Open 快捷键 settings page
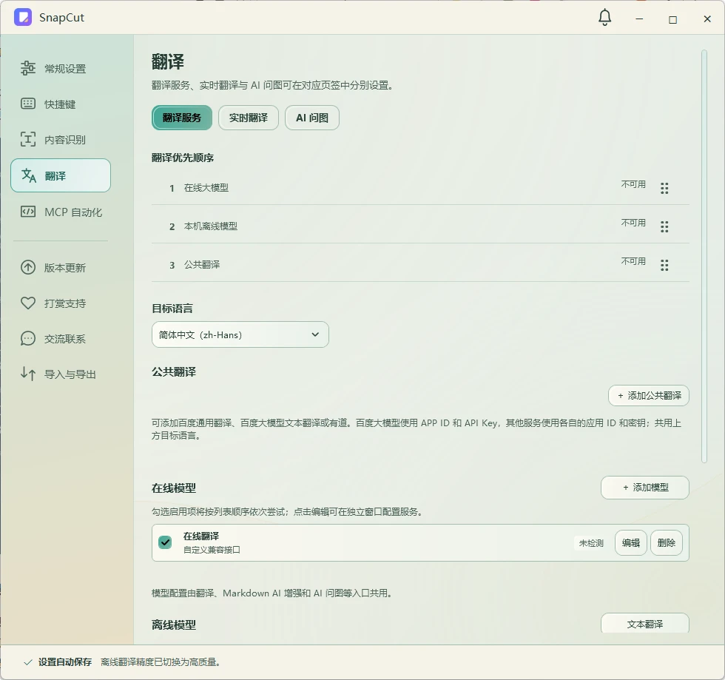 click(61, 104)
